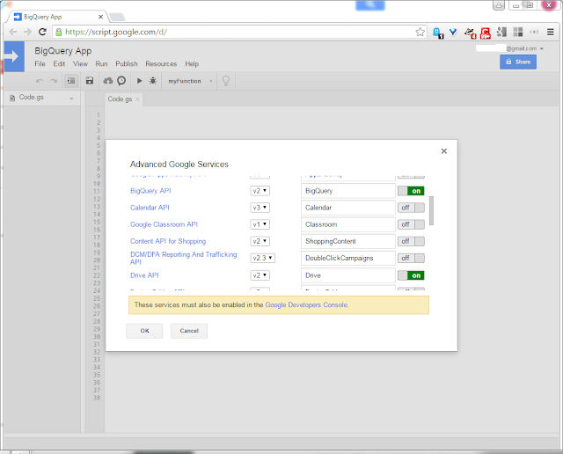This screenshot has height=454, width=563.
Task: Open Calendar API version v3 dropdown
Action: click(260, 208)
